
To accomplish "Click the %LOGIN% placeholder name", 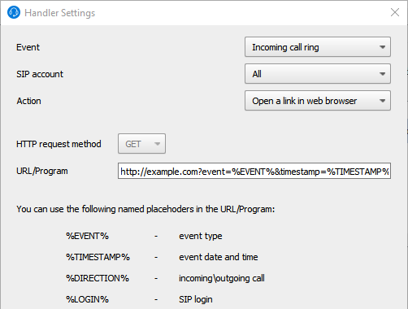I will click(x=87, y=299).
